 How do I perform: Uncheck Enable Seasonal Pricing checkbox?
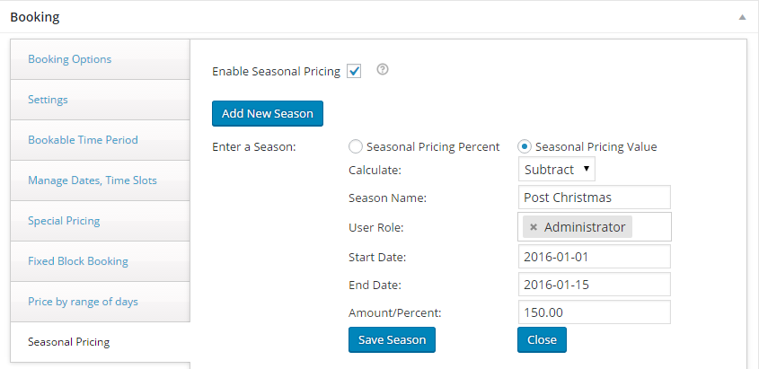point(354,72)
